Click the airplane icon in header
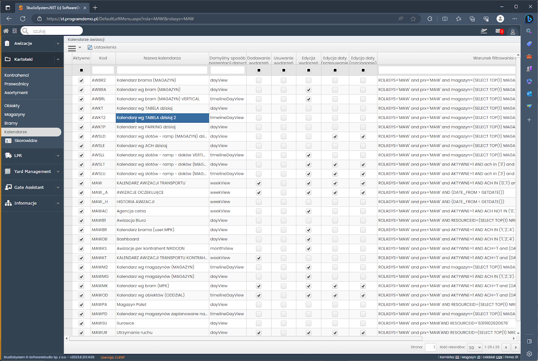 (x=484, y=31)
